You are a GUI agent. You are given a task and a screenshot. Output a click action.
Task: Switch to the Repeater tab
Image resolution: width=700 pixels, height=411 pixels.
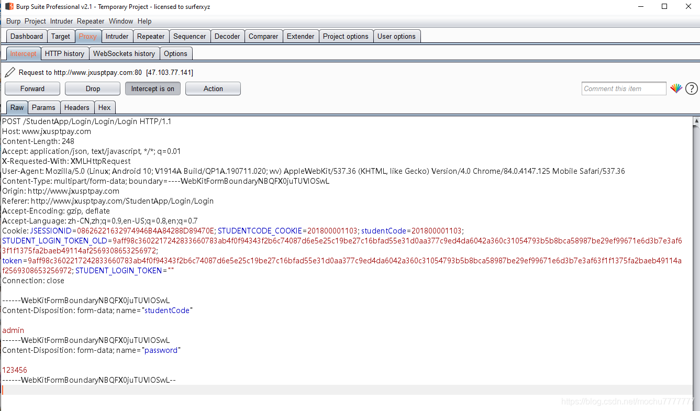pos(151,36)
